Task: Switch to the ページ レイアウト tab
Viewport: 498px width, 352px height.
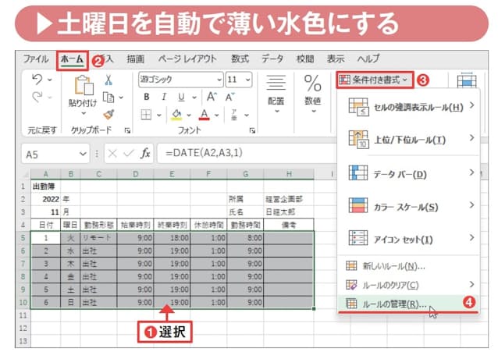Action: tap(187, 59)
